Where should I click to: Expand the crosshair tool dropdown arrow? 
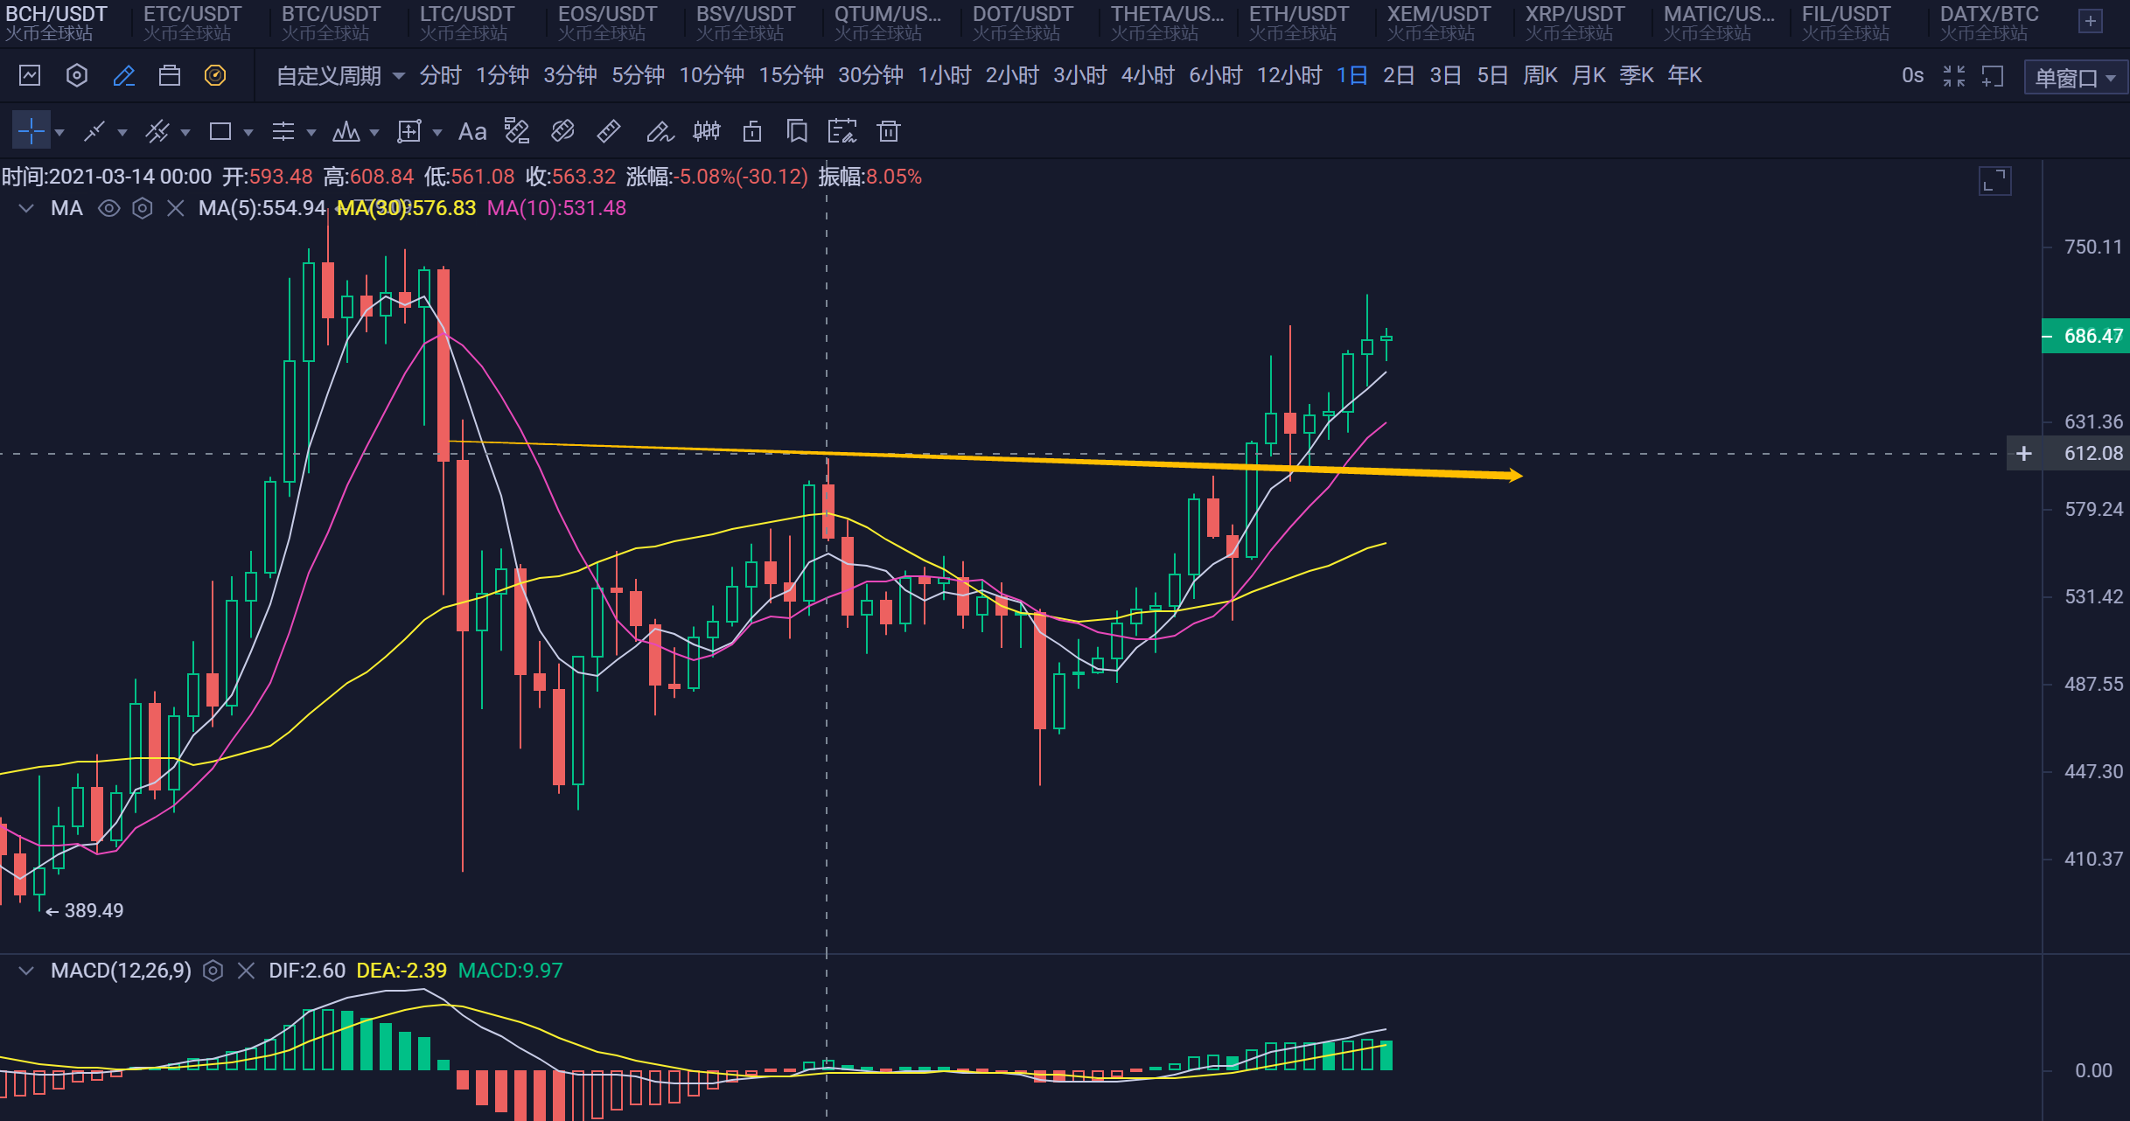(59, 133)
